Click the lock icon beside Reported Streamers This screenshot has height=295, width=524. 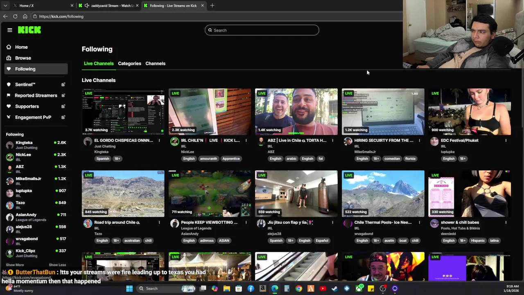coord(63,95)
